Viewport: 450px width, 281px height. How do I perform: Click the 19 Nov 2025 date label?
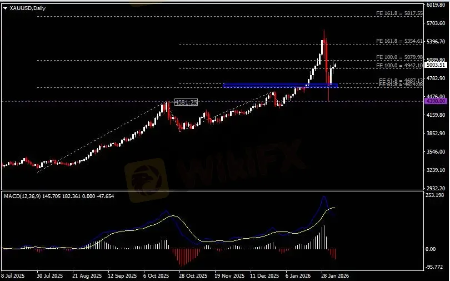pyautogui.click(x=229, y=276)
